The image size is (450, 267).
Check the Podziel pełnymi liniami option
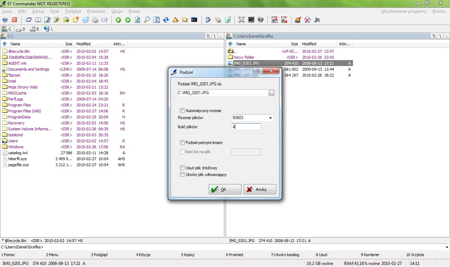182,143
